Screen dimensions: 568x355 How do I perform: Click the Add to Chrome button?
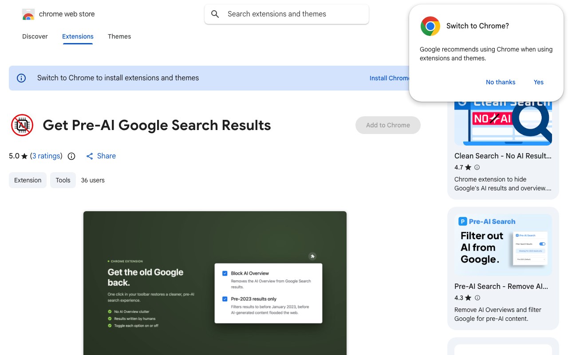point(388,125)
